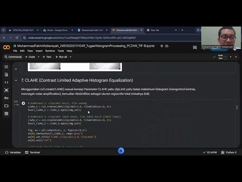The height and width of the screenshot is (182, 242).
Task: Open the tab search dropdown in browser
Action: pos(3,30)
